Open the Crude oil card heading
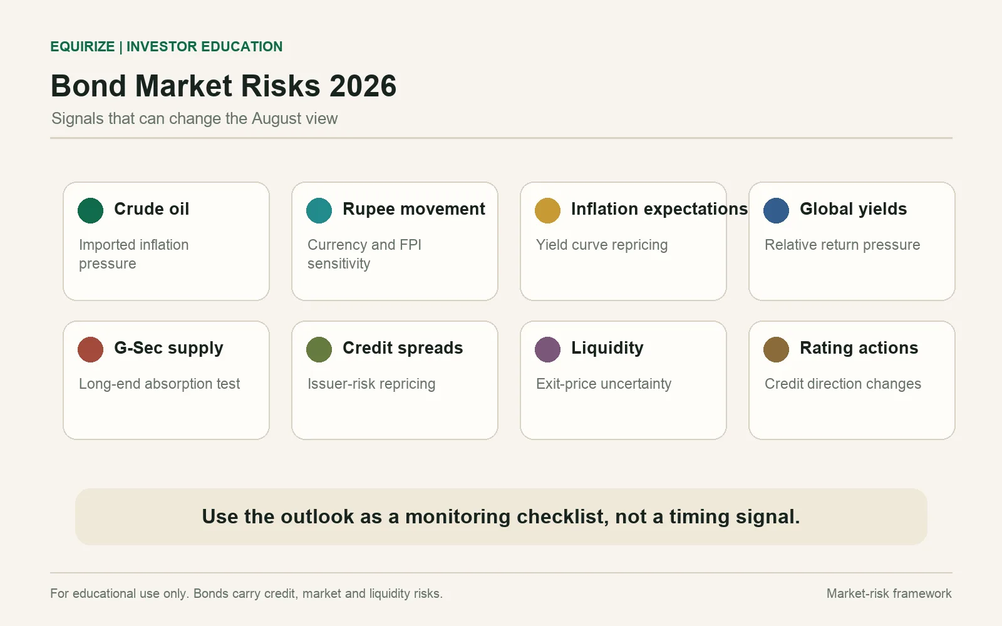Image resolution: width=1002 pixels, height=626 pixels. click(152, 209)
